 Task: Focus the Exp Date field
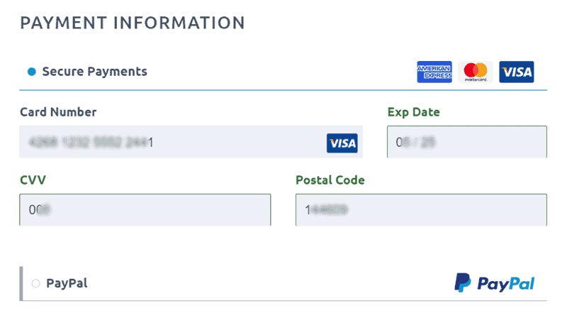(467, 142)
